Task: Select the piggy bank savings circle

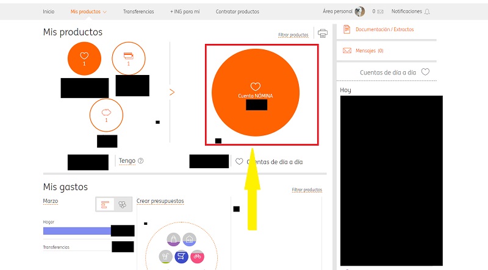Action: tap(106, 116)
